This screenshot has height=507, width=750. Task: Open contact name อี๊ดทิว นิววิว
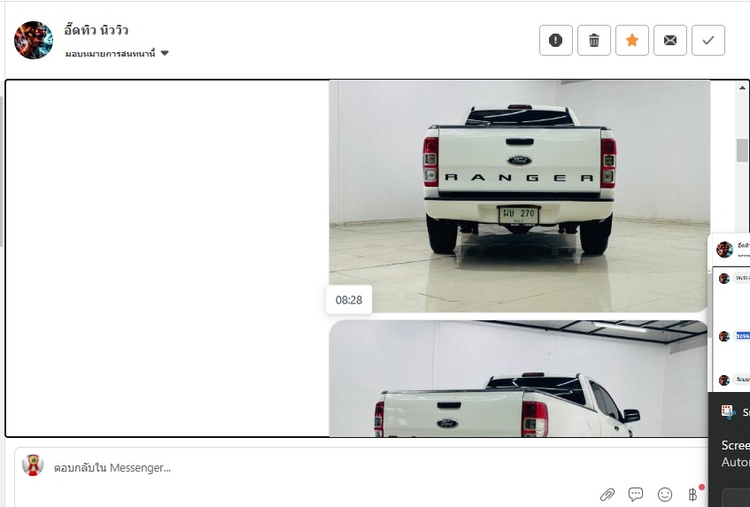pos(97,30)
